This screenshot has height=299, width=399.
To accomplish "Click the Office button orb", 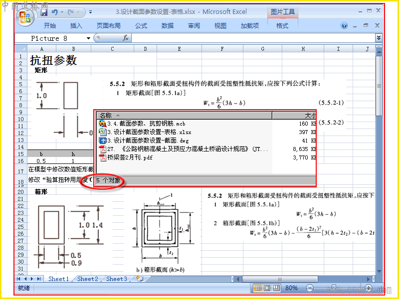I will (25, 17).
